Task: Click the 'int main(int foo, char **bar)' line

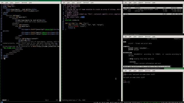Action: point(77,23)
